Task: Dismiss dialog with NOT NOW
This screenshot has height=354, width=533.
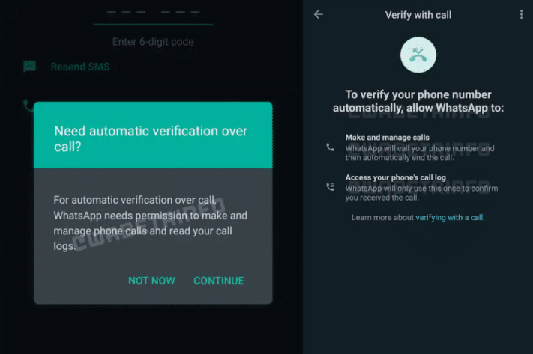Action: 151,281
